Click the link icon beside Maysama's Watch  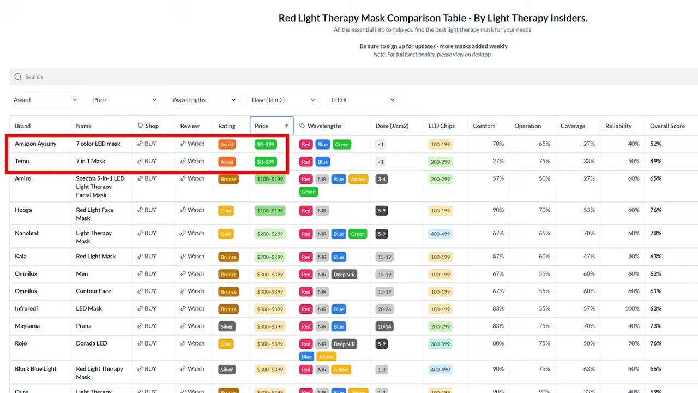(183, 326)
